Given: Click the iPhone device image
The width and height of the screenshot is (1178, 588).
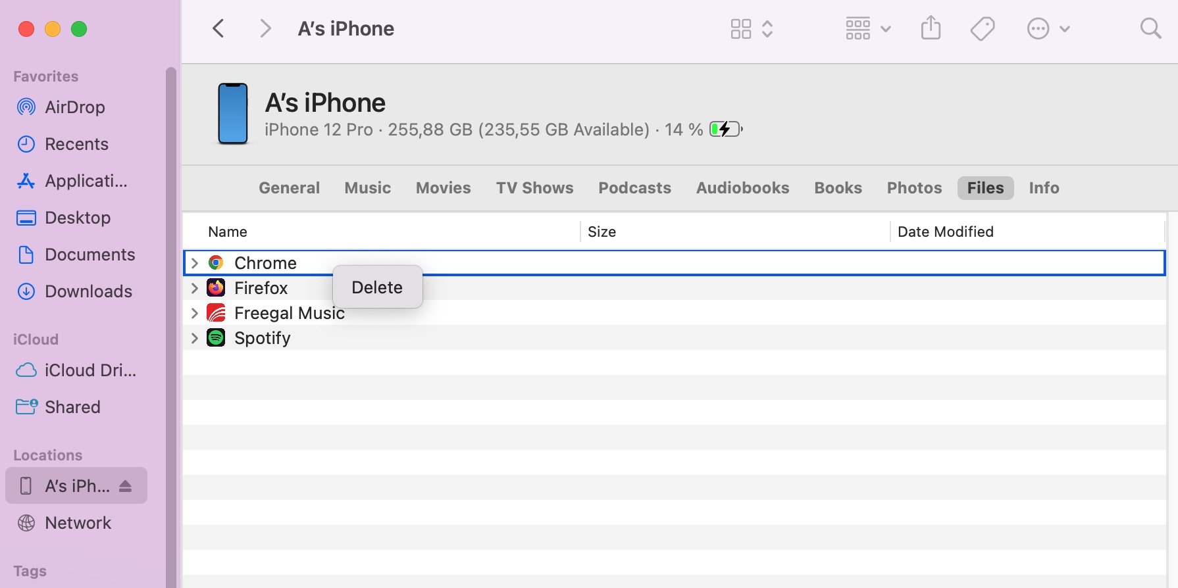Looking at the screenshot, I should coord(233,114).
